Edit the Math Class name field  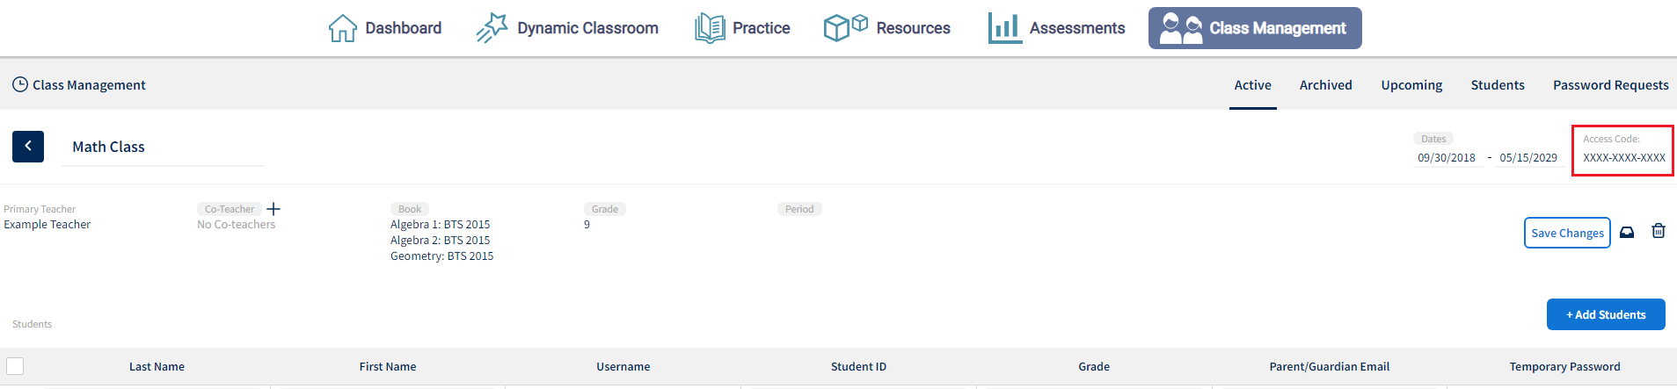tap(164, 148)
